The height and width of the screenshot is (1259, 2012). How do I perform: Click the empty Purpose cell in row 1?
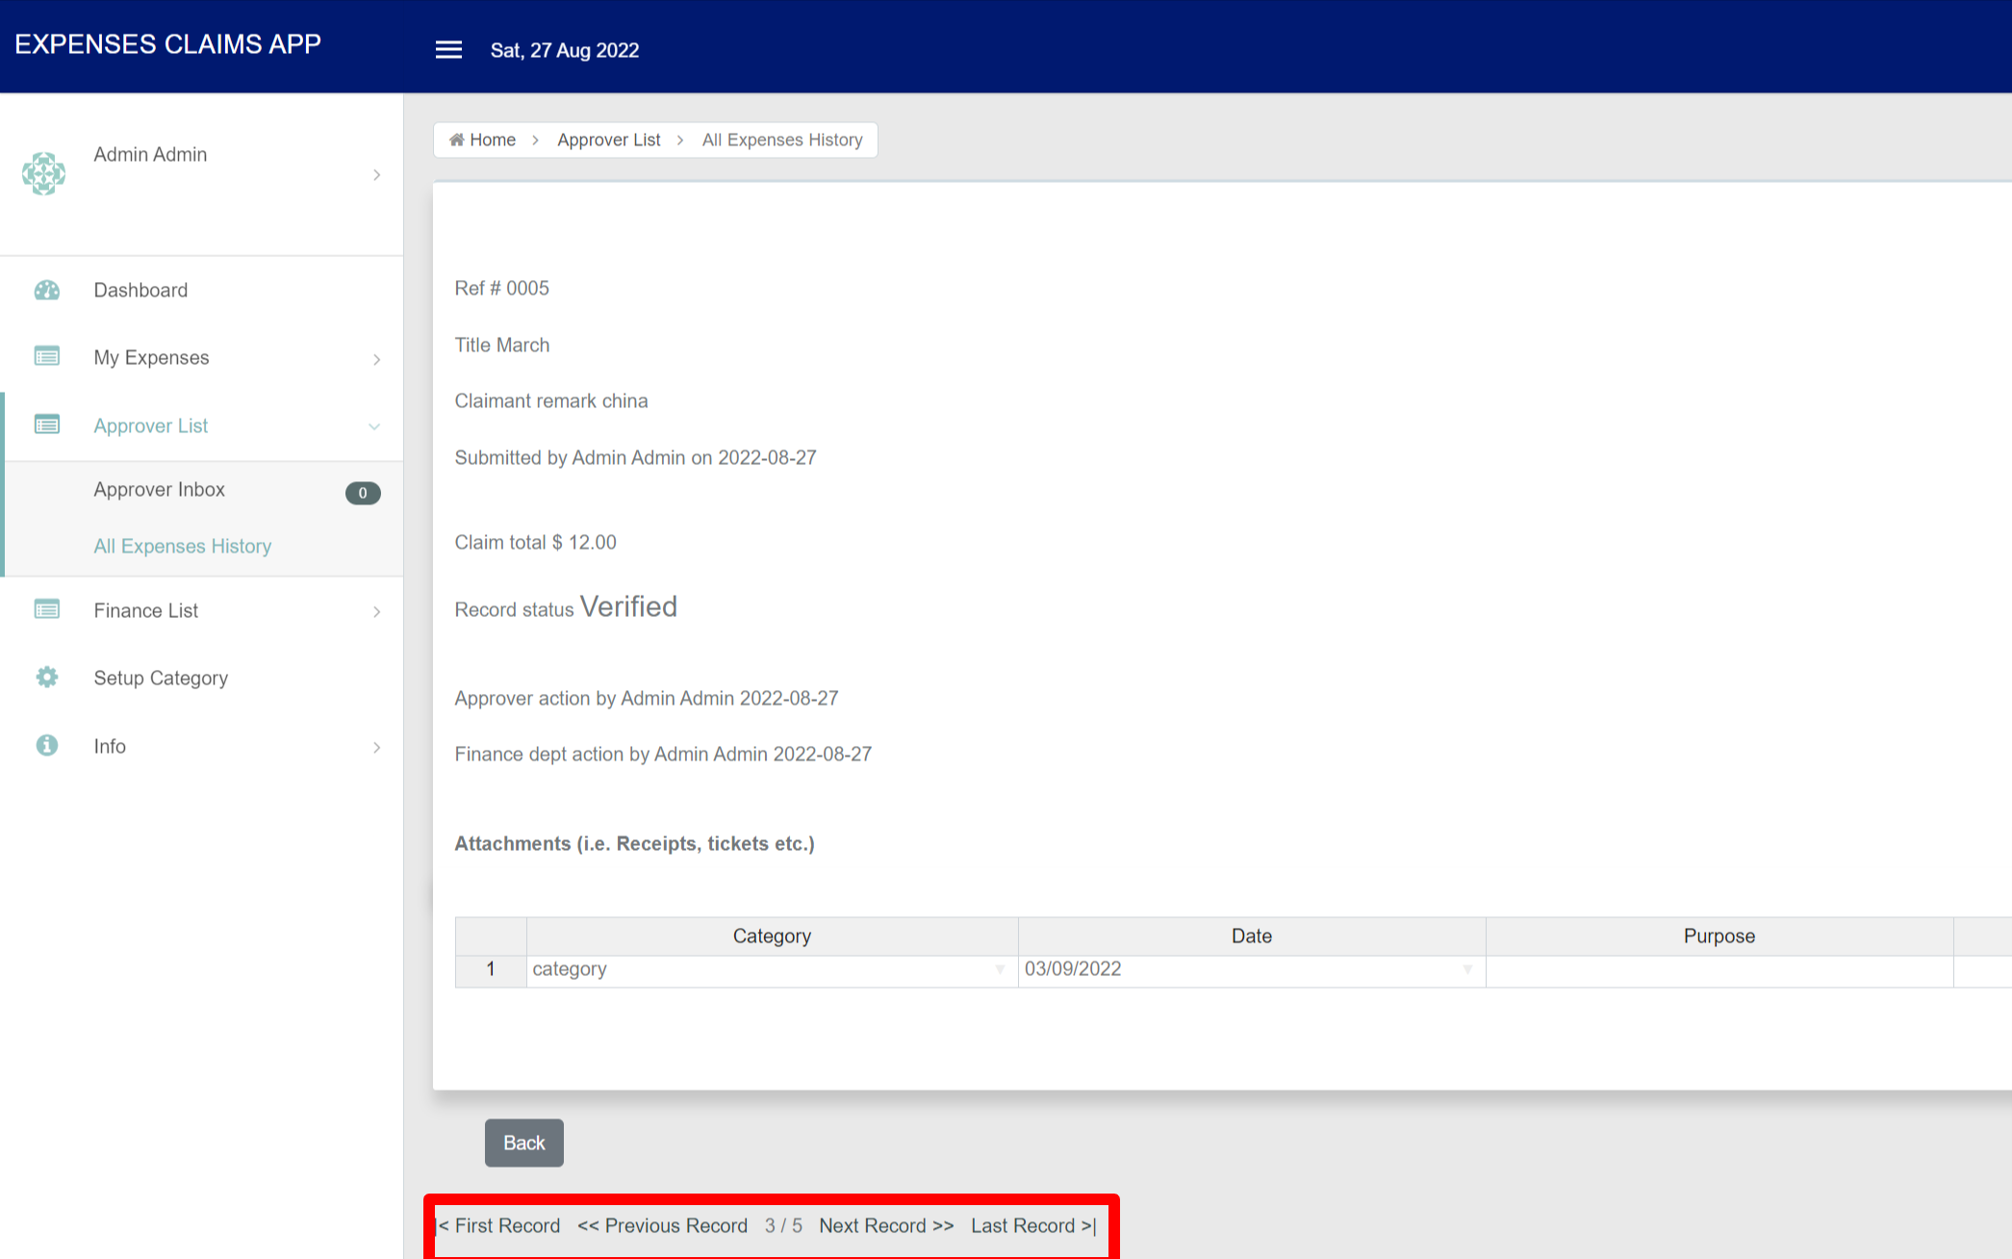point(1719,969)
